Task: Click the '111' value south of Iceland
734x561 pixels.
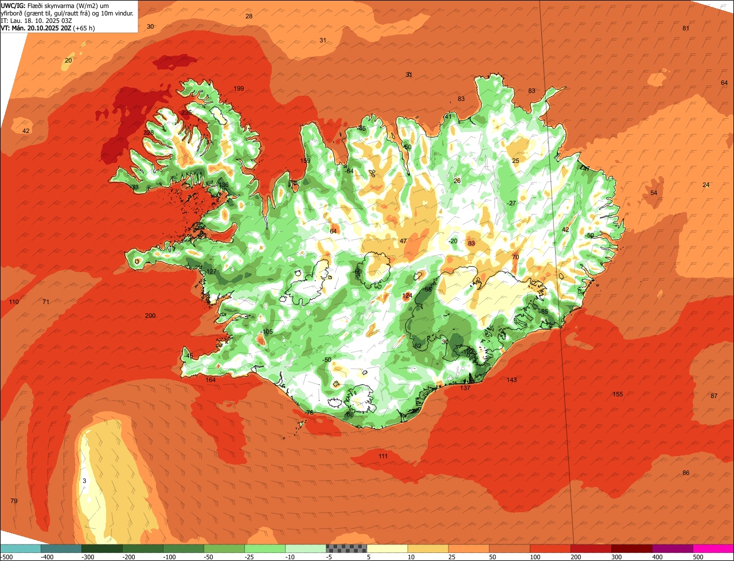Action: click(383, 456)
